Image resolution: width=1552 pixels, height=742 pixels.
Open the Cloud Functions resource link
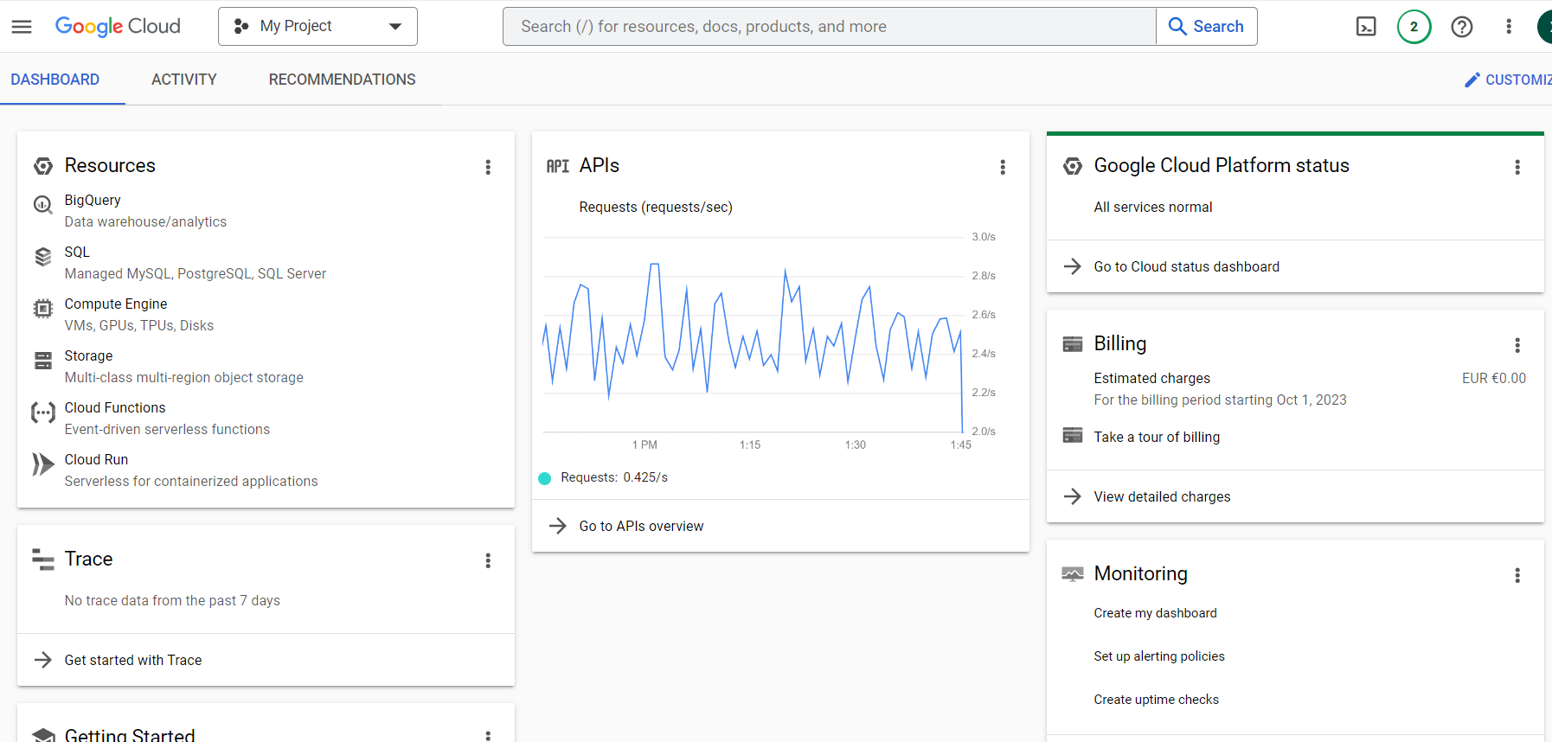point(115,407)
